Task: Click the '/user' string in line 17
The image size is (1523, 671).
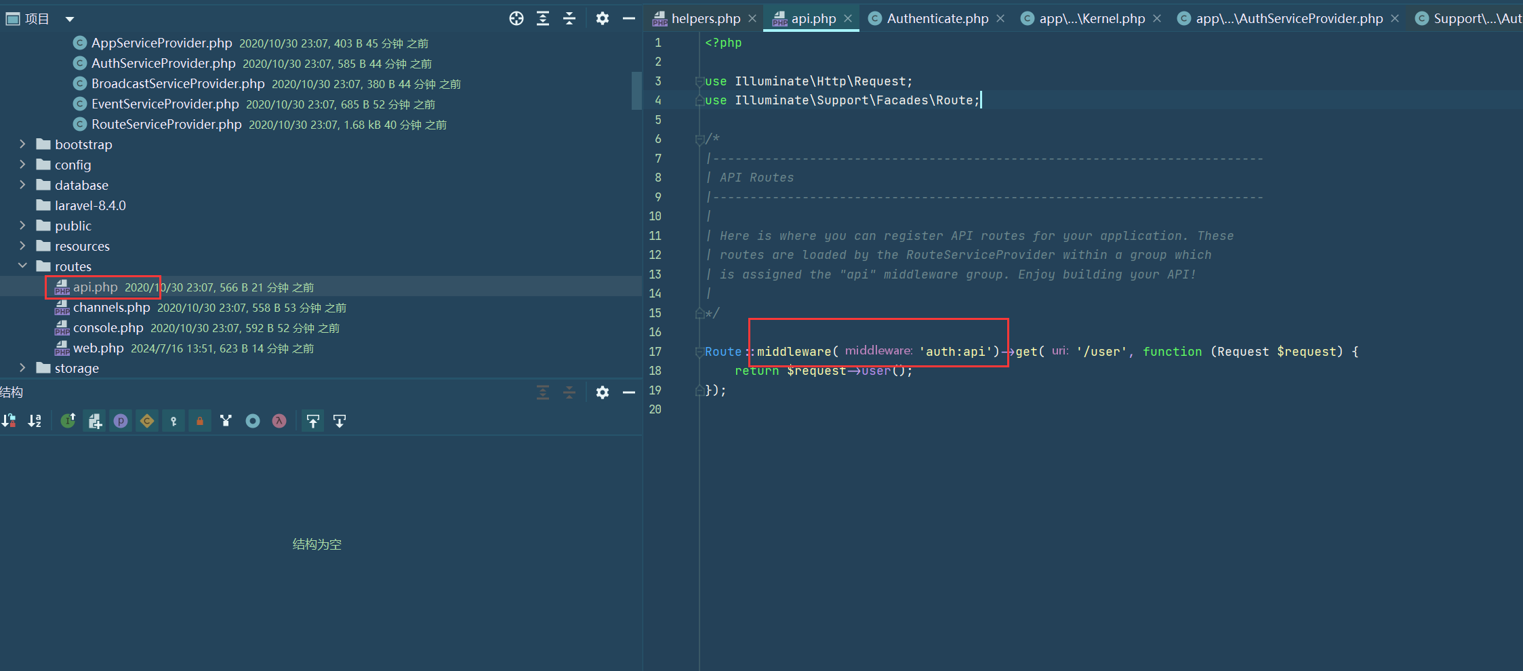Action: (x=1101, y=352)
